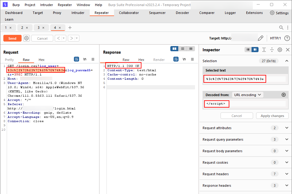This screenshot has height=194, width=292.
Task: Expand Request query parameters section
Action: pos(287,139)
